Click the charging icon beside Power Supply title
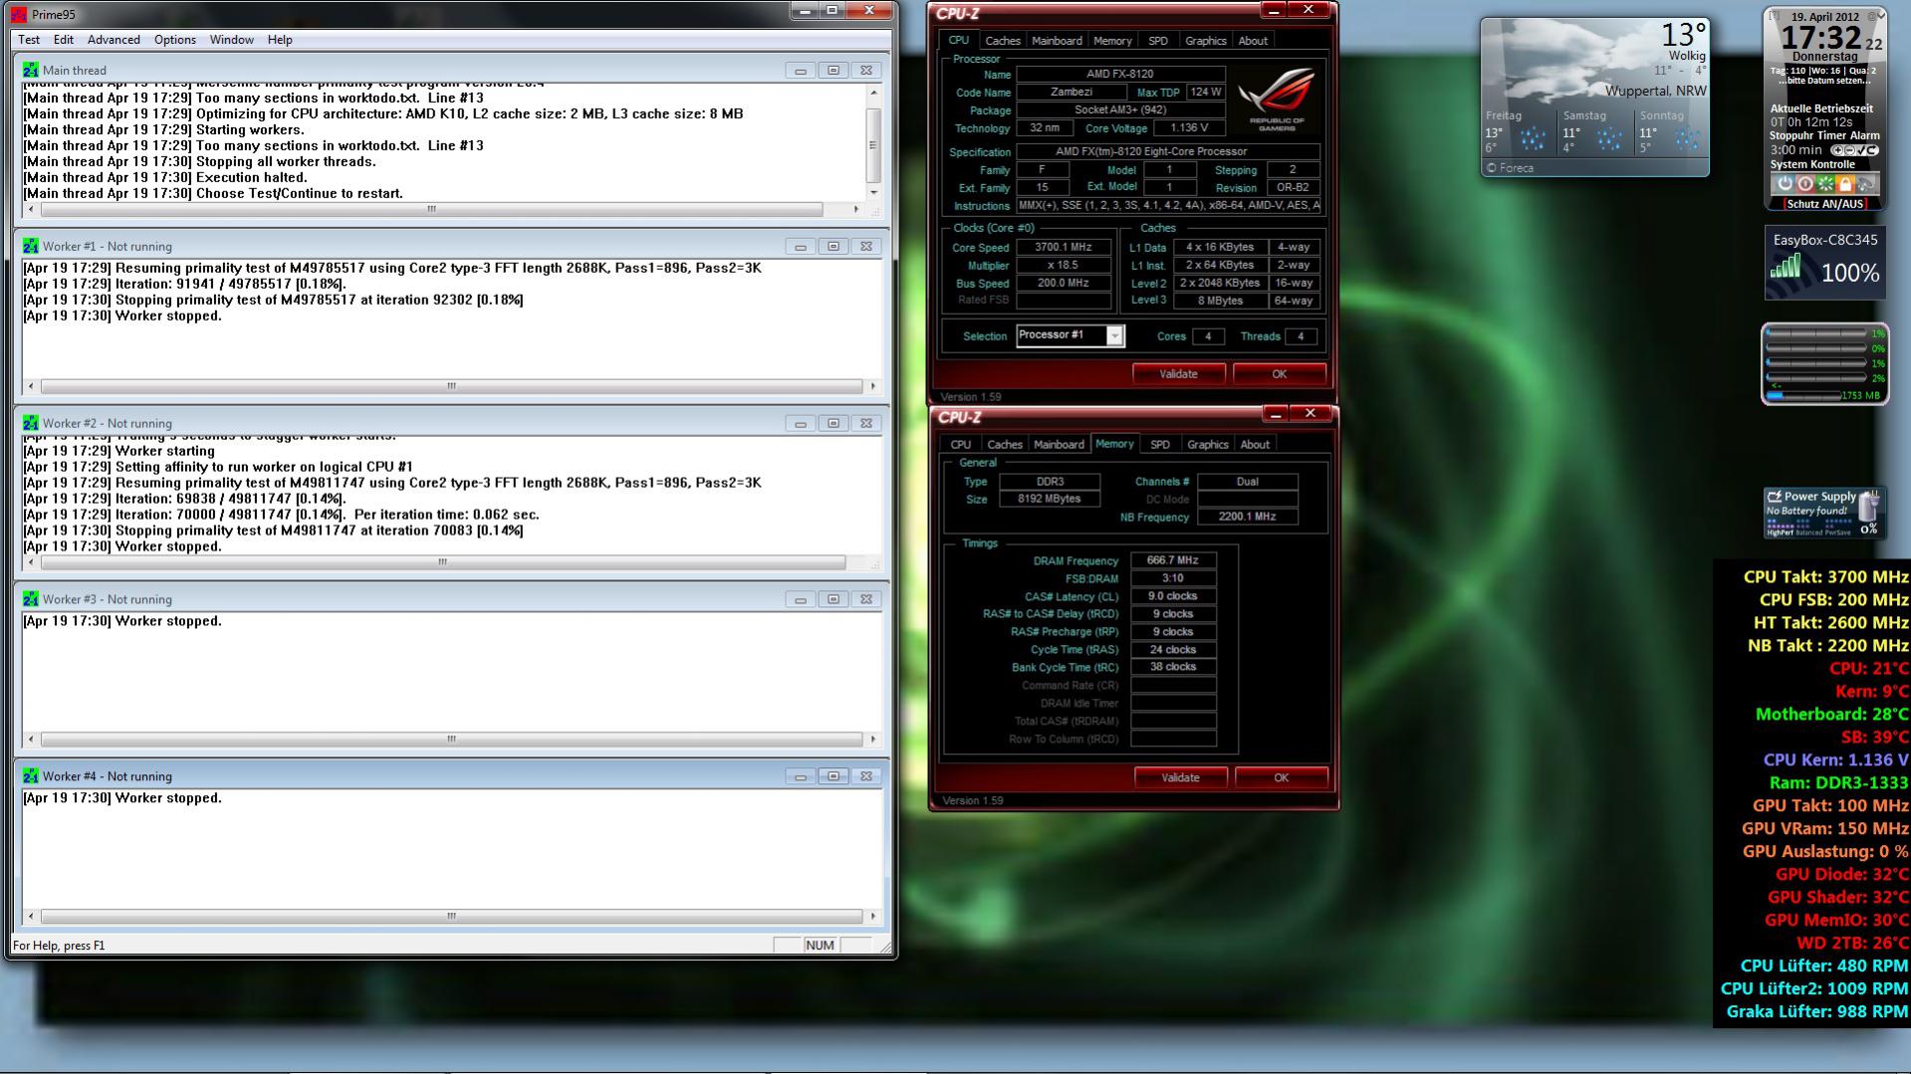The image size is (1911, 1074). click(x=1775, y=497)
